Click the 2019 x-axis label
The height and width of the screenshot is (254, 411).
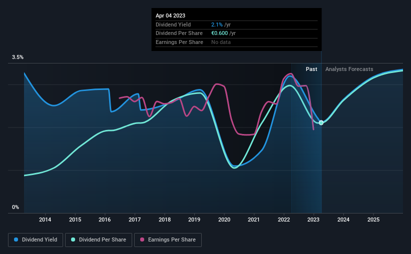194,219
